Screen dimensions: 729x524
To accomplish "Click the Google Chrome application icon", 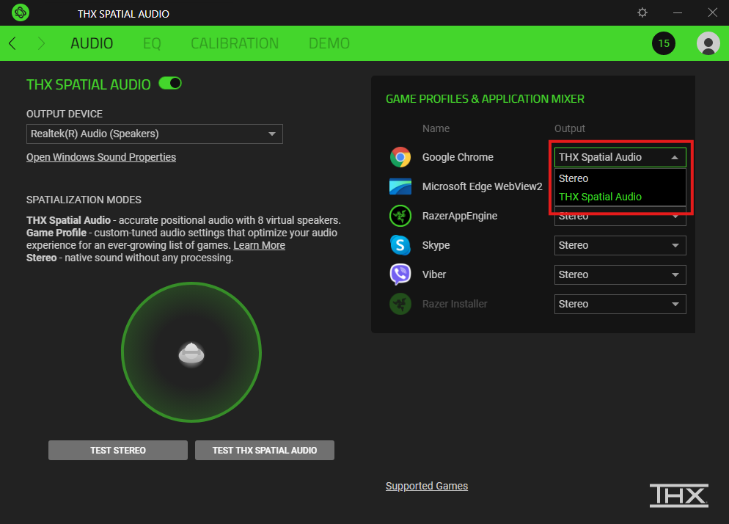I will (x=400, y=156).
